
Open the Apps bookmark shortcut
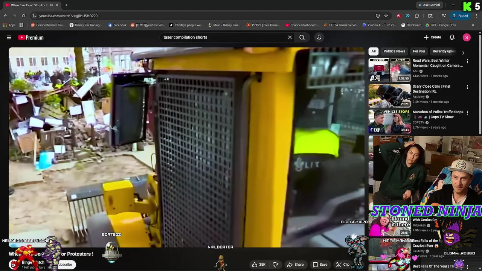(9, 25)
